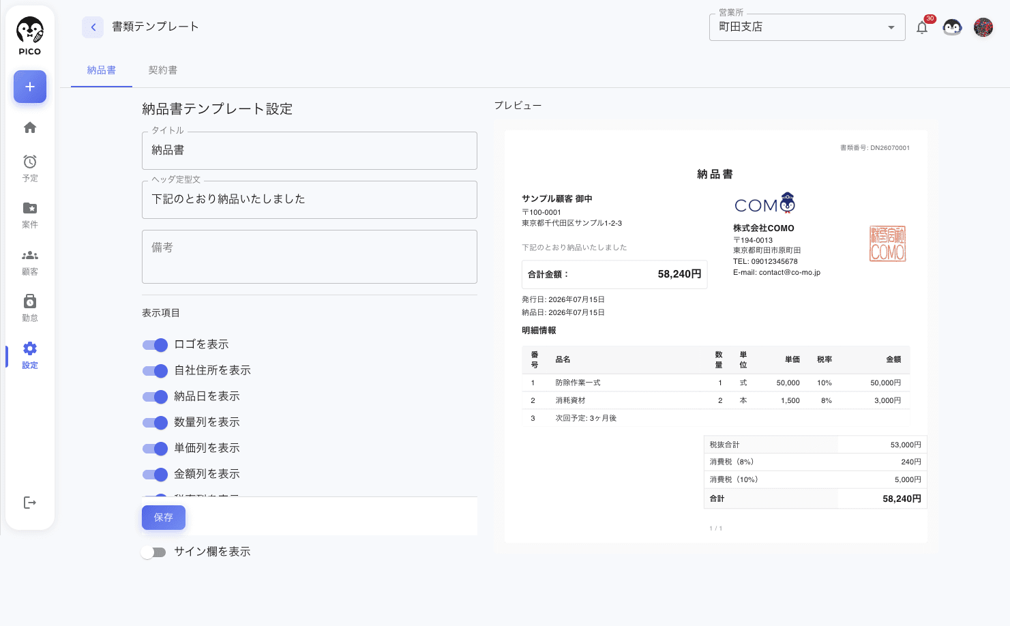Click the ヘッダ定型文 input field
Viewport: 1010px width, 626px height.
(x=310, y=200)
